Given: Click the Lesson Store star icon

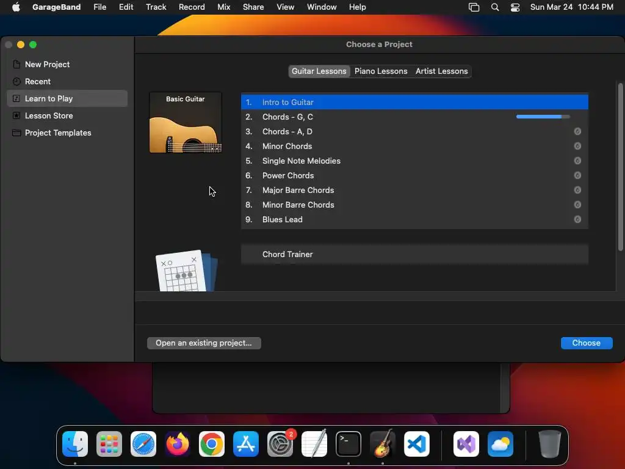Looking at the screenshot, I should click(16, 115).
